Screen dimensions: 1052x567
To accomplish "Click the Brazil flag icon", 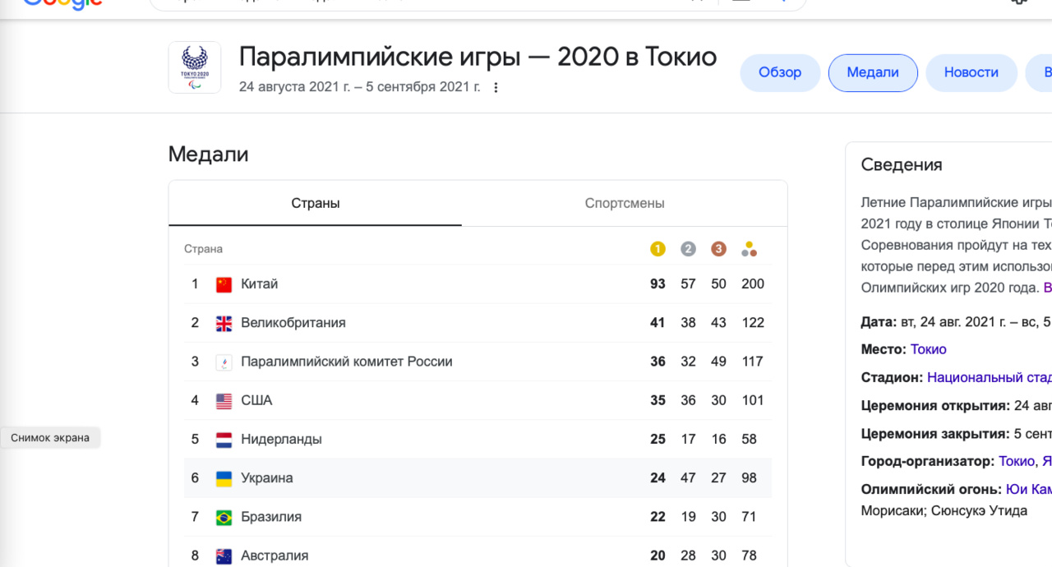I will pyautogui.click(x=224, y=517).
